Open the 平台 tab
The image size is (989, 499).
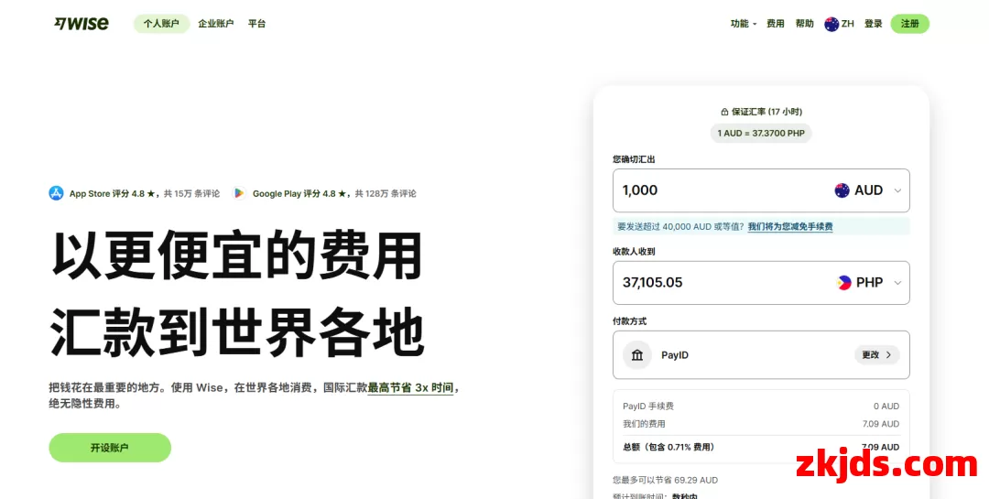pyautogui.click(x=256, y=23)
